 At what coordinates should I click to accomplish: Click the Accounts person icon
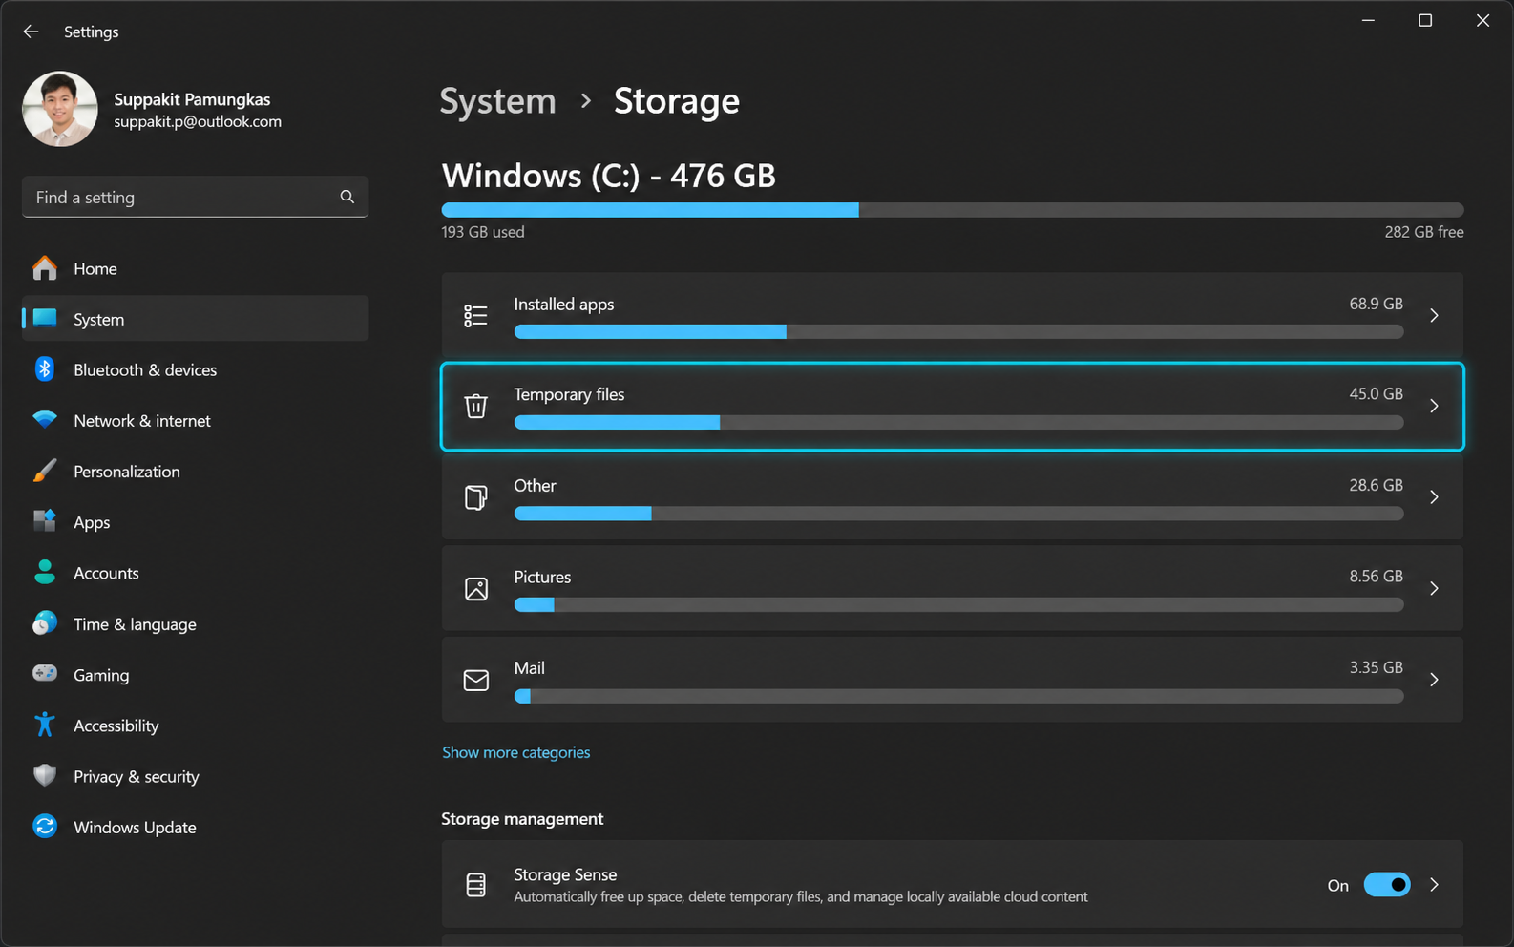(44, 572)
